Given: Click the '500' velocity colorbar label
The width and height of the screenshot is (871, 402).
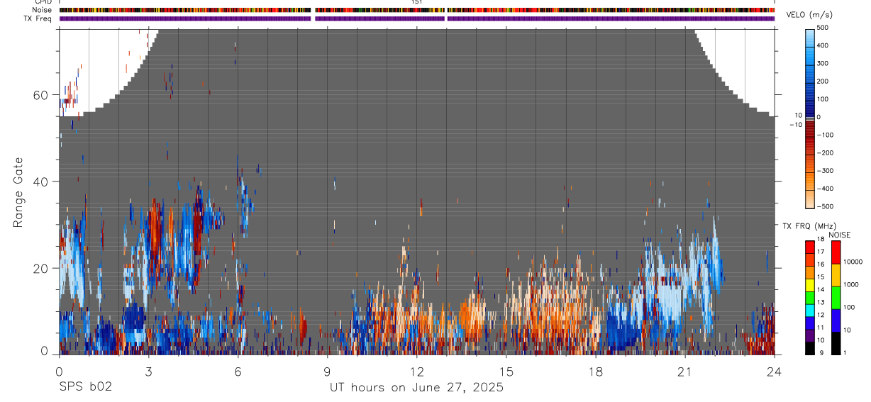Looking at the screenshot, I should point(823,28).
